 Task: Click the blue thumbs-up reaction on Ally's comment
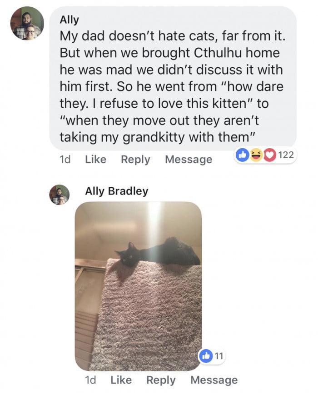[242, 155]
